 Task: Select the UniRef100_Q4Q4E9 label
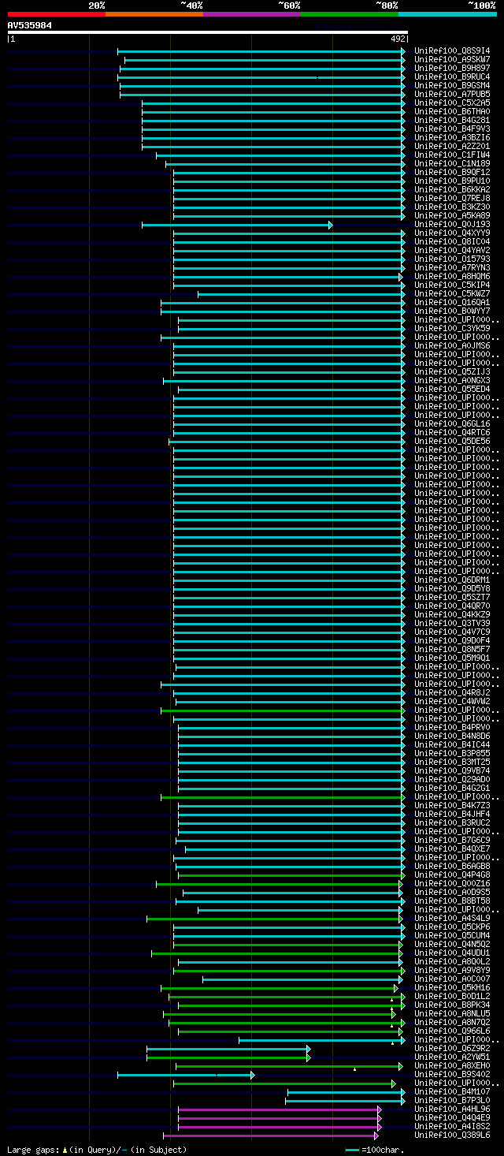452,1117
